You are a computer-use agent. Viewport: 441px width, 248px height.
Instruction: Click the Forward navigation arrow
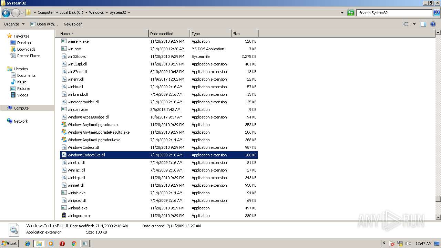16,13
